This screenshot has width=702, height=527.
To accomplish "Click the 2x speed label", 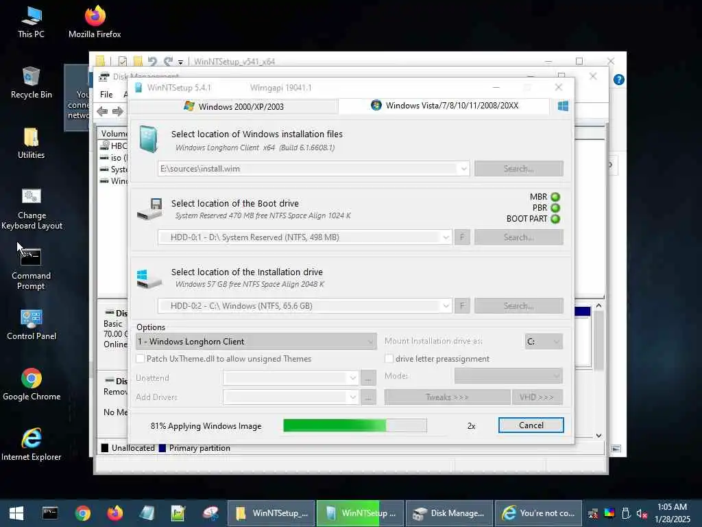I will coord(471,426).
